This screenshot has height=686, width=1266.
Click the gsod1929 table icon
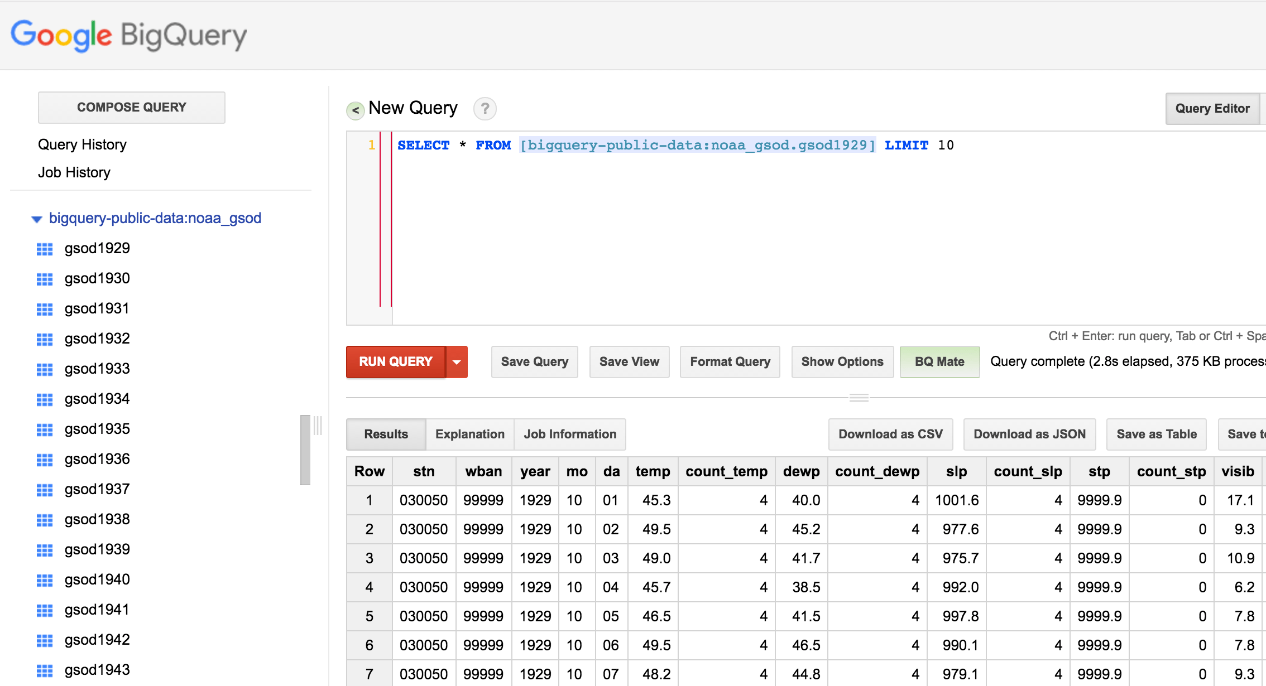pyautogui.click(x=45, y=249)
